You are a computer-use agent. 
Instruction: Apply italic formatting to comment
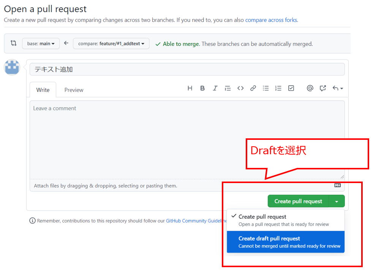(215, 88)
